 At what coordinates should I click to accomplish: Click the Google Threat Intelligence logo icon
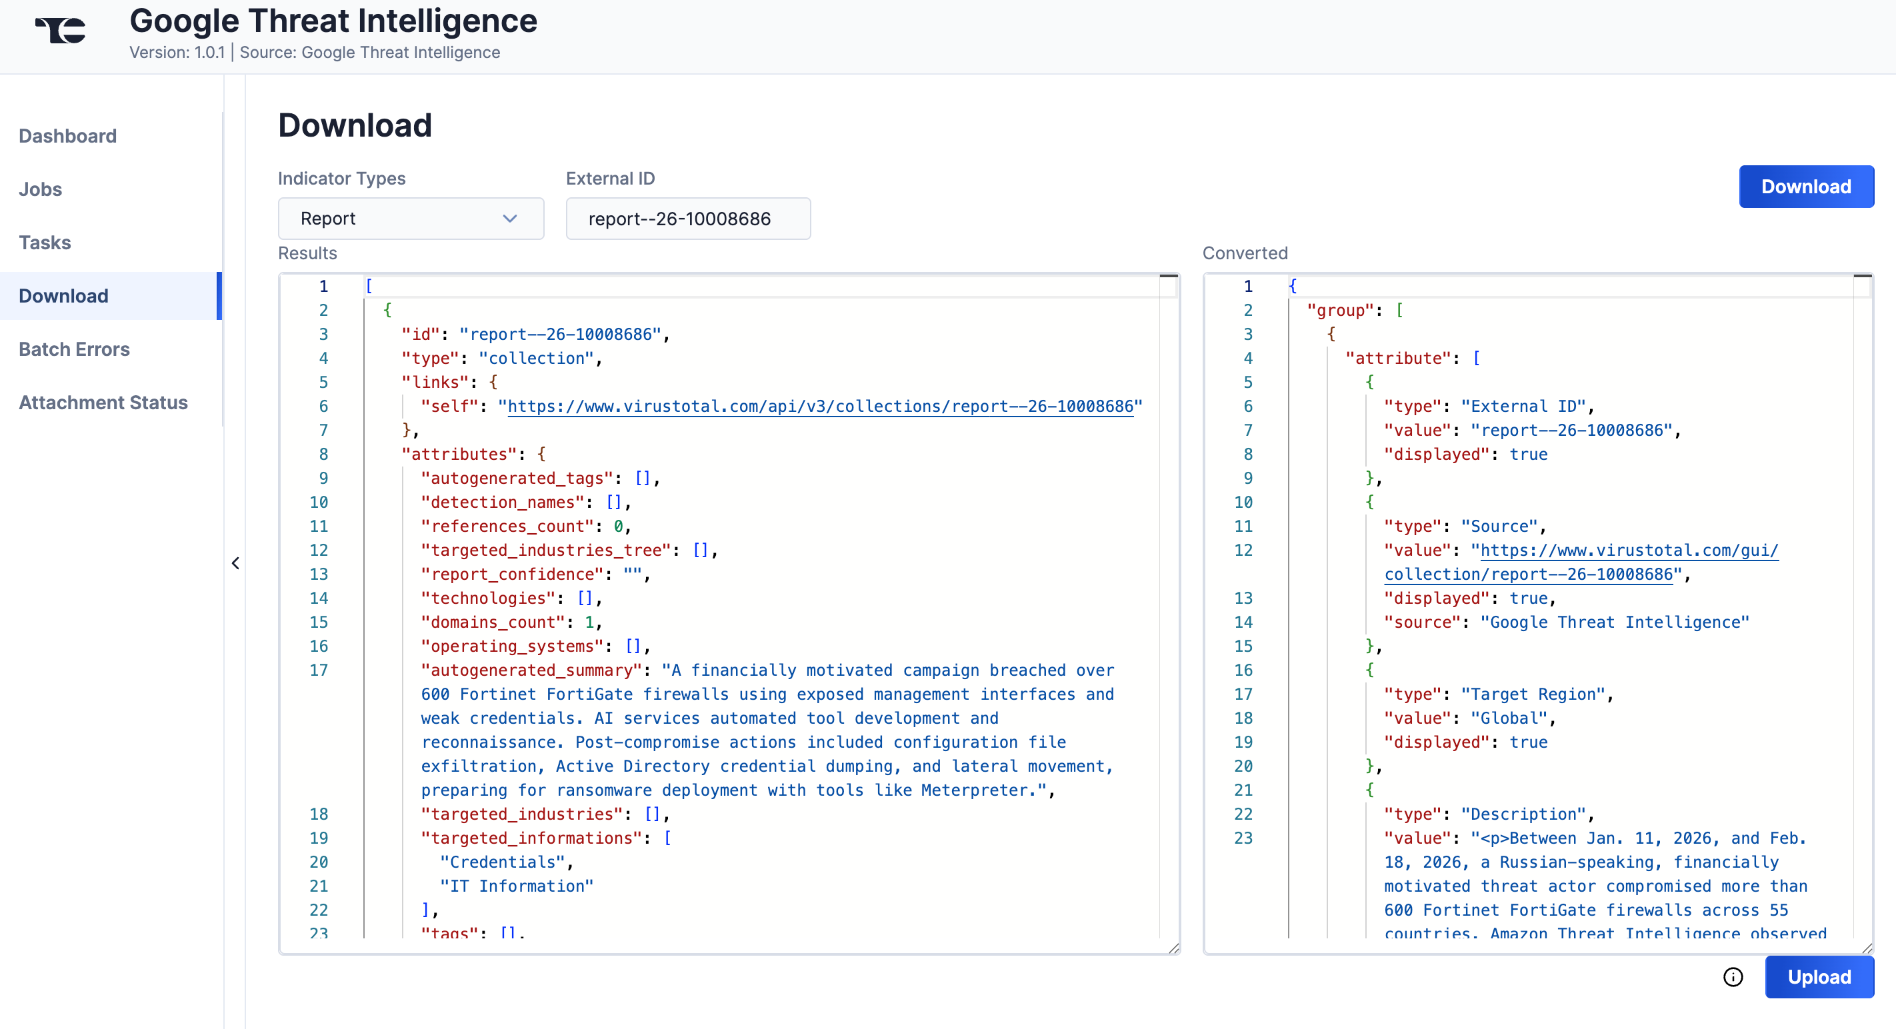[x=62, y=30]
